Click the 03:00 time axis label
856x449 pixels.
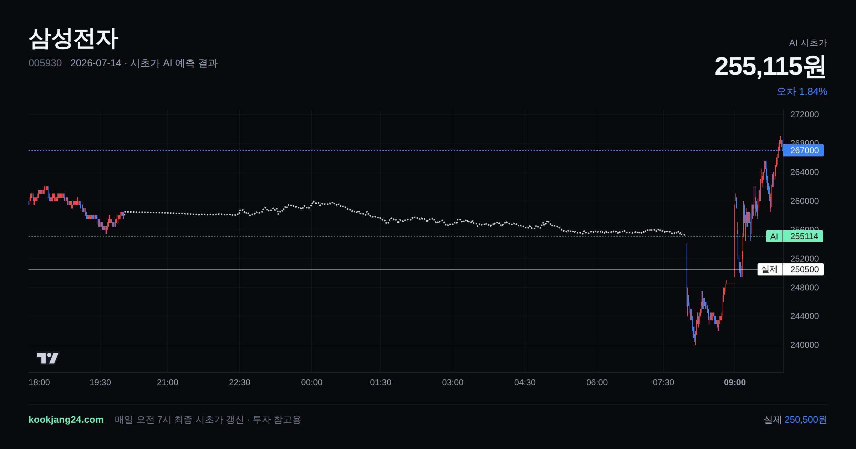pos(453,382)
